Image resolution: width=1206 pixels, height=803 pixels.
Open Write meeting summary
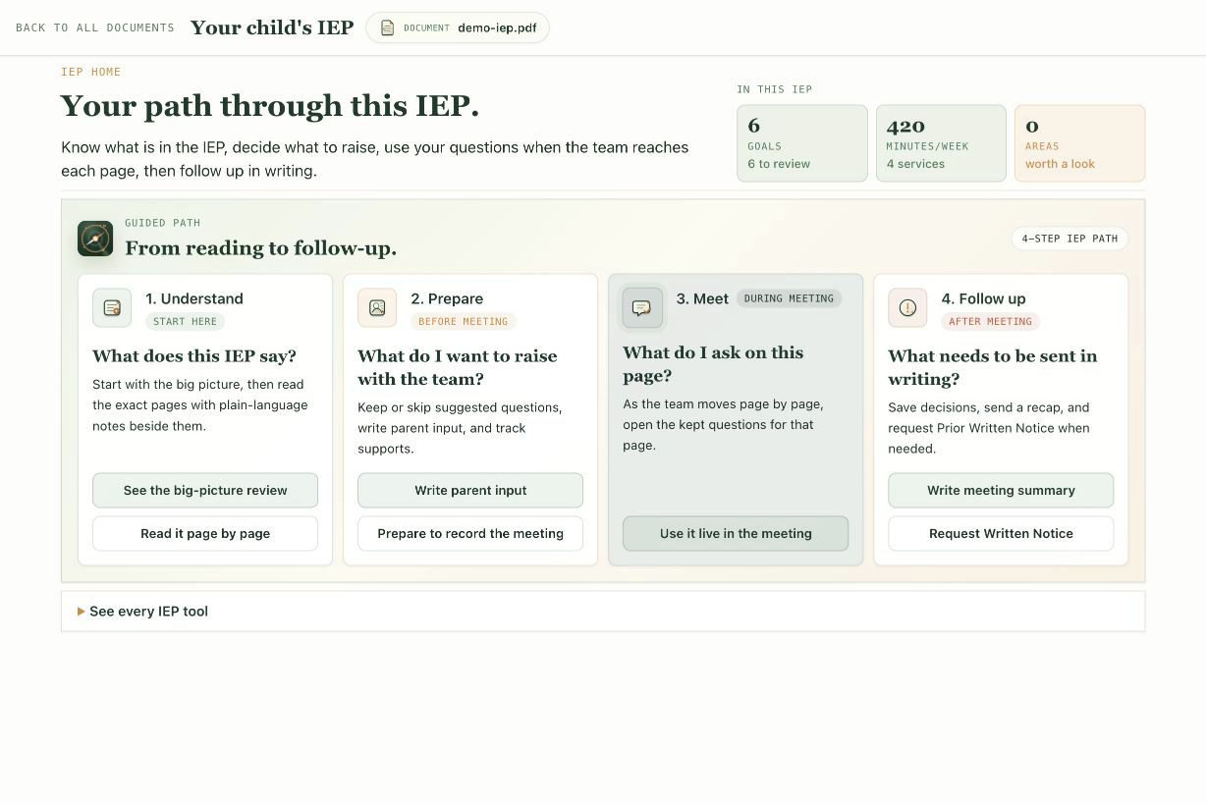click(1001, 490)
